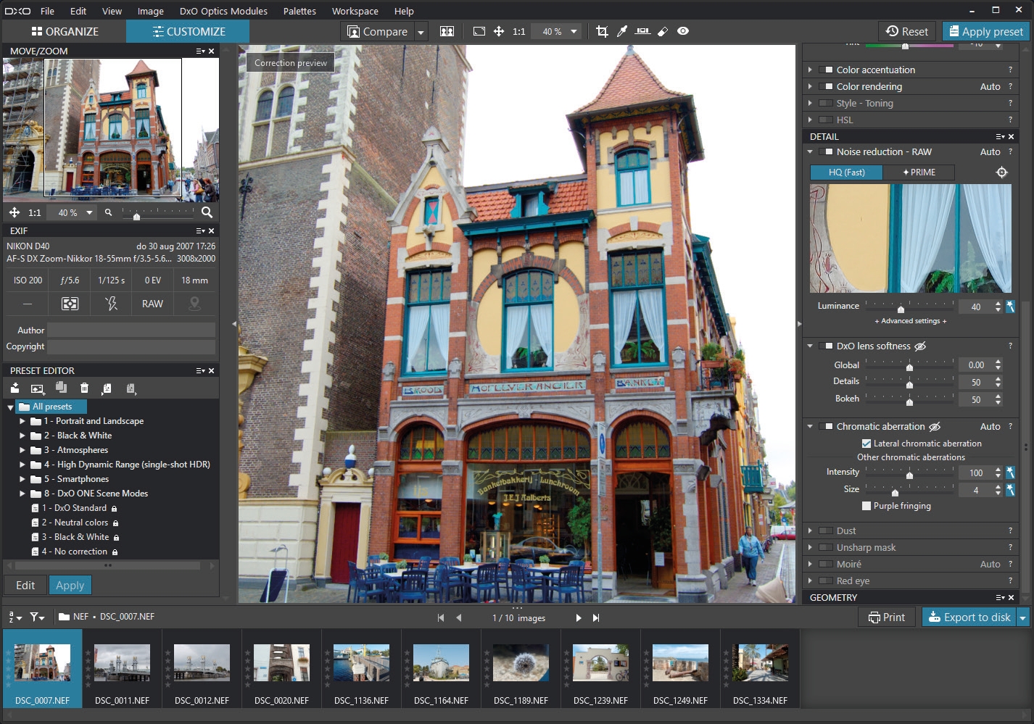This screenshot has width=1034, height=724.
Task: Click the side-by-side compare view icon
Action: coord(447,31)
